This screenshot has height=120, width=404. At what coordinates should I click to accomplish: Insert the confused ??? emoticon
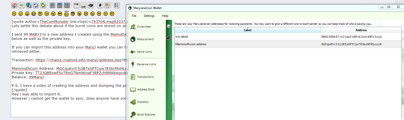coord(66,13)
